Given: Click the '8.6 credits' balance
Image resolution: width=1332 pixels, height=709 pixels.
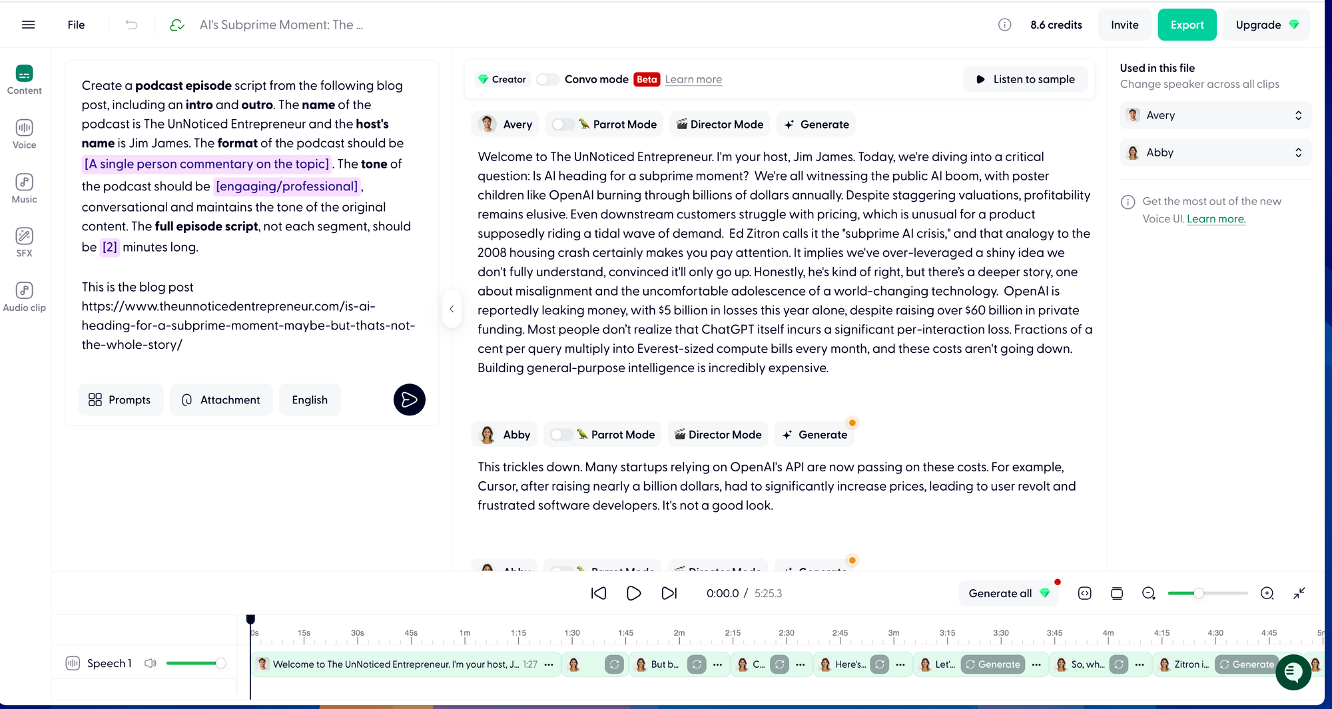Looking at the screenshot, I should (1056, 25).
